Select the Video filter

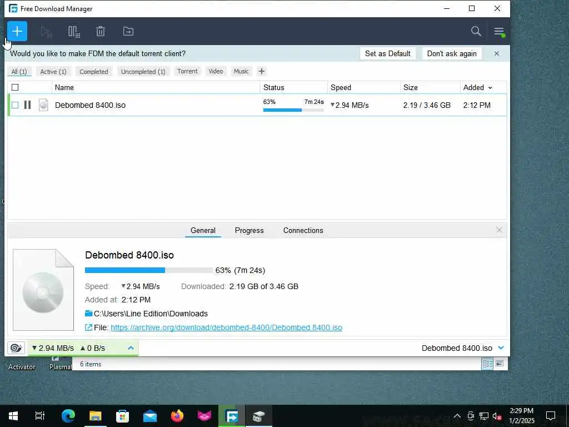pyautogui.click(x=216, y=71)
